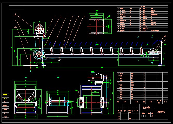Click the red crosshair center of bottom frame view
The width and height of the screenshot is (173, 124).
[x=93, y=102]
